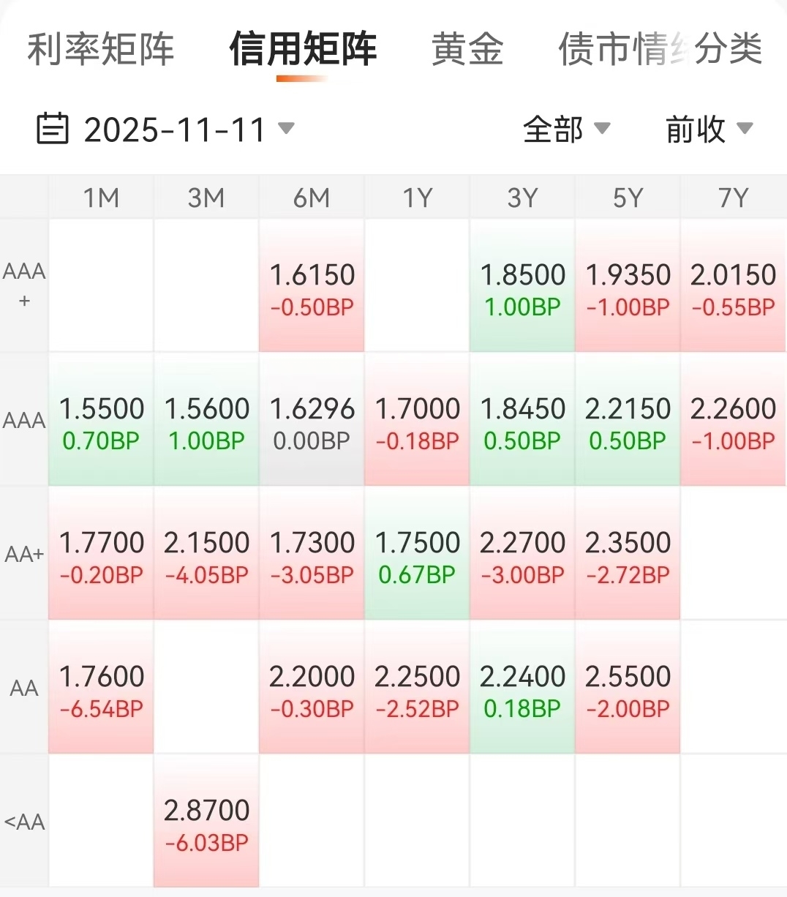Viewport: 787px width, 897px height.
Task: Open the AA+ 3M cell showing 2.1500
Action: tap(206, 555)
